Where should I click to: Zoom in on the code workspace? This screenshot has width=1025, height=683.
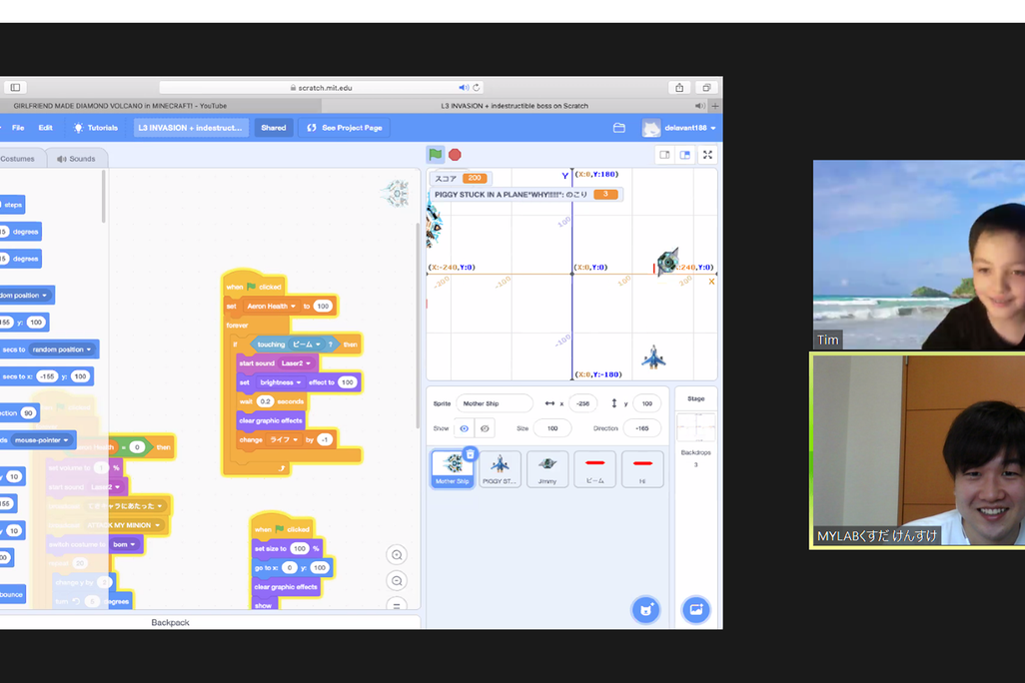(397, 555)
